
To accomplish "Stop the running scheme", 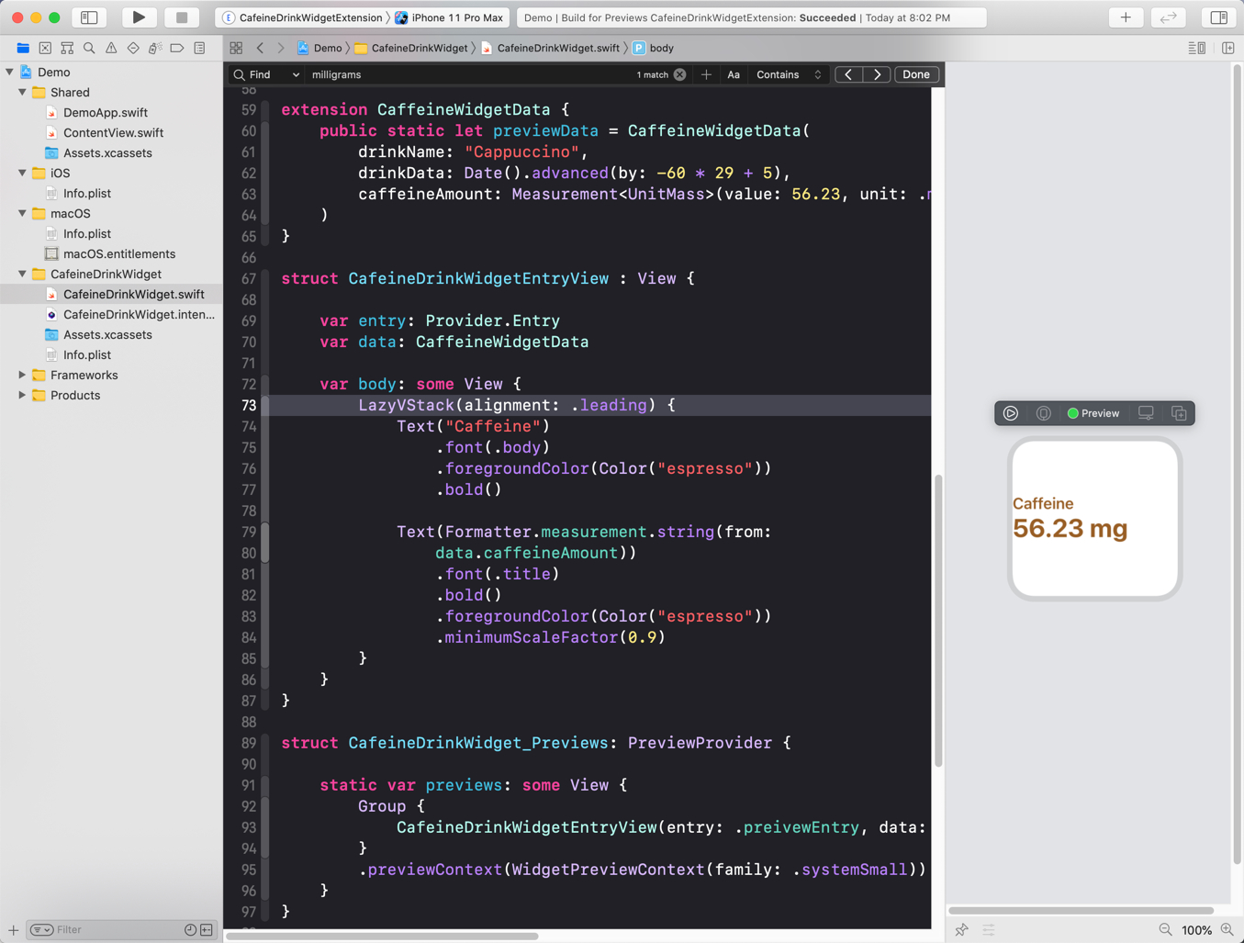I will pyautogui.click(x=182, y=17).
